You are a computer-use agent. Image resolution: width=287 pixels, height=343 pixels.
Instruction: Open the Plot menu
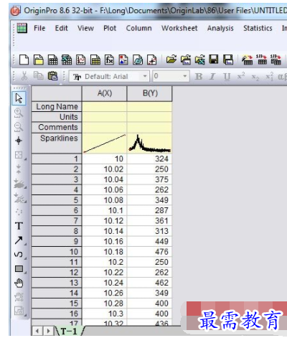click(x=110, y=28)
